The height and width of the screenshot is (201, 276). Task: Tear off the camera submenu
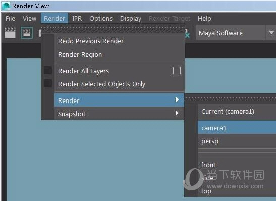(230, 98)
